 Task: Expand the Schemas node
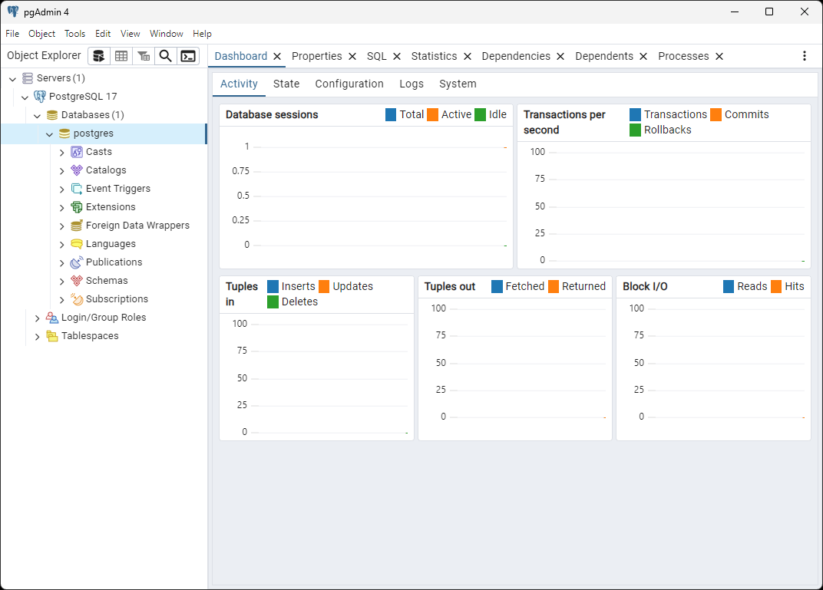pyautogui.click(x=62, y=281)
